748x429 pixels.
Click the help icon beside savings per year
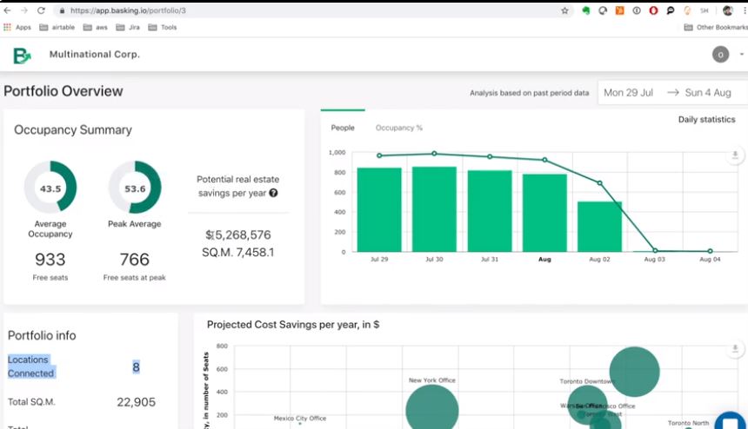click(x=273, y=193)
